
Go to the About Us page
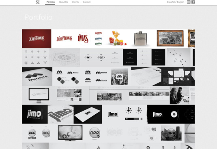(63, 2)
